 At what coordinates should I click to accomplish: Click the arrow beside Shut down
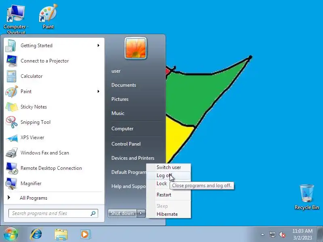(141, 213)
